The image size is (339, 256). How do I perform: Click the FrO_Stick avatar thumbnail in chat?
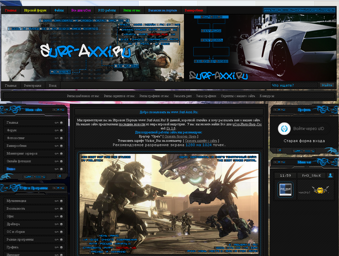click(285, 189)
